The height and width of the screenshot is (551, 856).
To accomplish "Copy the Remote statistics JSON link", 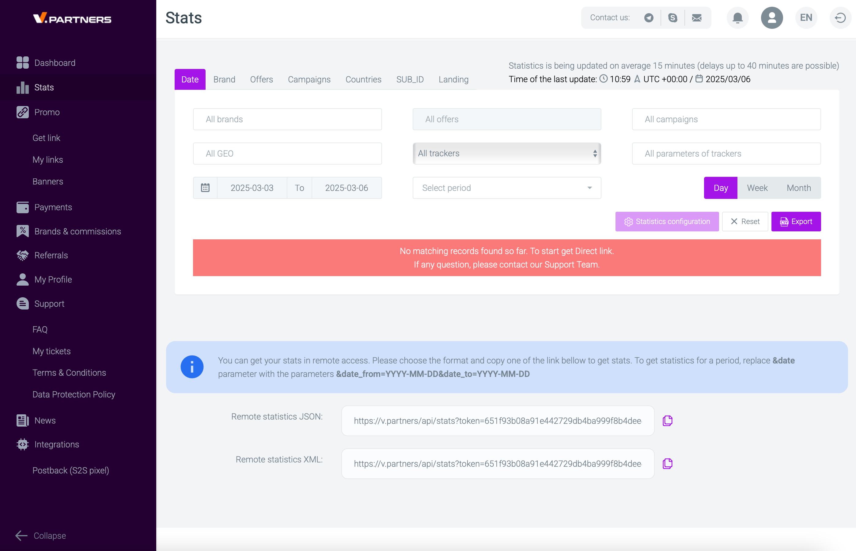I will 668,421.
